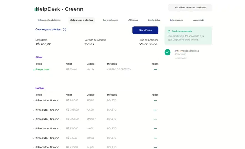Go to the Afiliados tab
Screen dimensions: 245x149
(133, 20)
